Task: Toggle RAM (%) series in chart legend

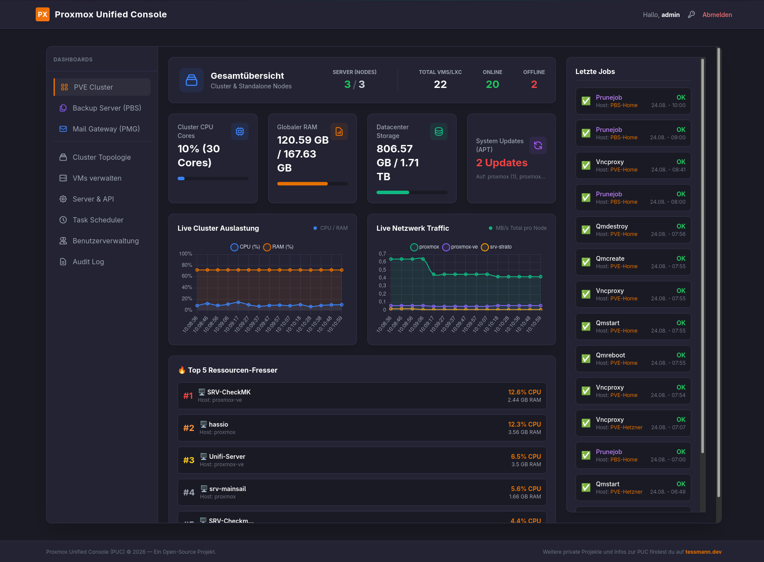Action: coord(278,247)
